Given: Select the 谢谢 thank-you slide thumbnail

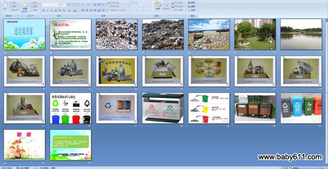Looking at the screenshot, I should click(x=24, y=145).
